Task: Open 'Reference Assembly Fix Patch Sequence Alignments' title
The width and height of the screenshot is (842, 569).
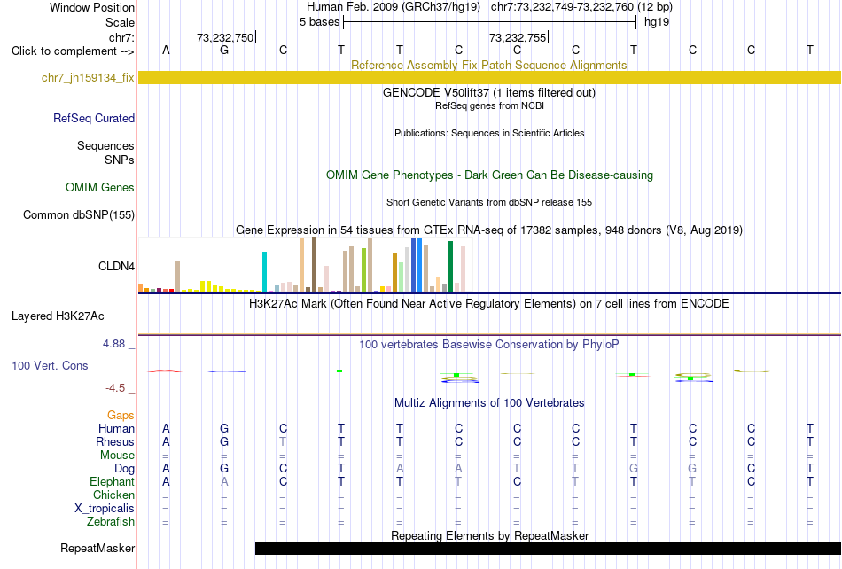Action: tap(488, 65)
